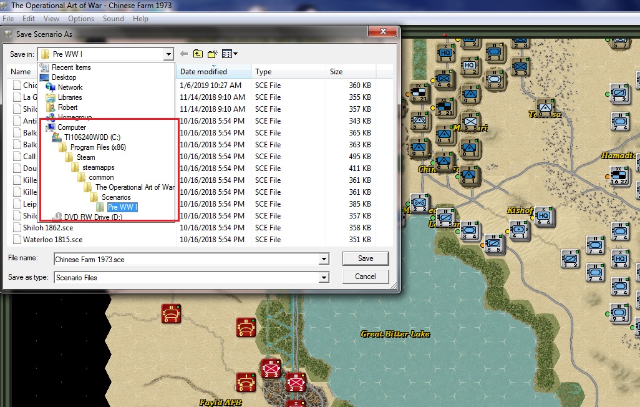
Task: Select the white armor unit numbered 8 2
Action: tap(494, 79)
